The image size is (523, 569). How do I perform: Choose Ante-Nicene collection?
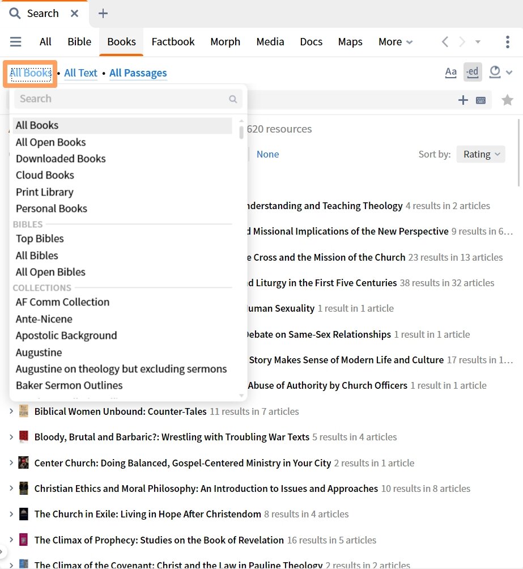coord(44,319)
